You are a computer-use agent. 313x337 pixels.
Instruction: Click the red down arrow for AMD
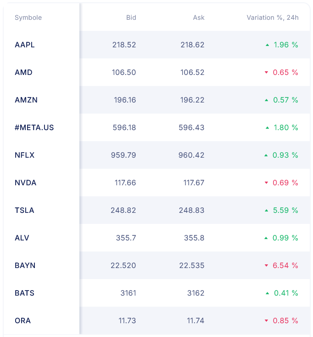(266, 73)
